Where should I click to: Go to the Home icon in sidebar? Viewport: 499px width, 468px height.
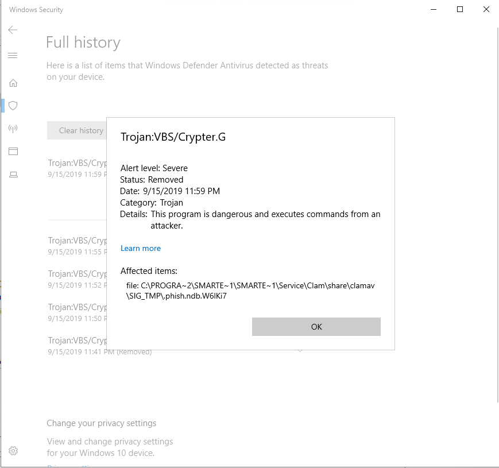point(13,83)
